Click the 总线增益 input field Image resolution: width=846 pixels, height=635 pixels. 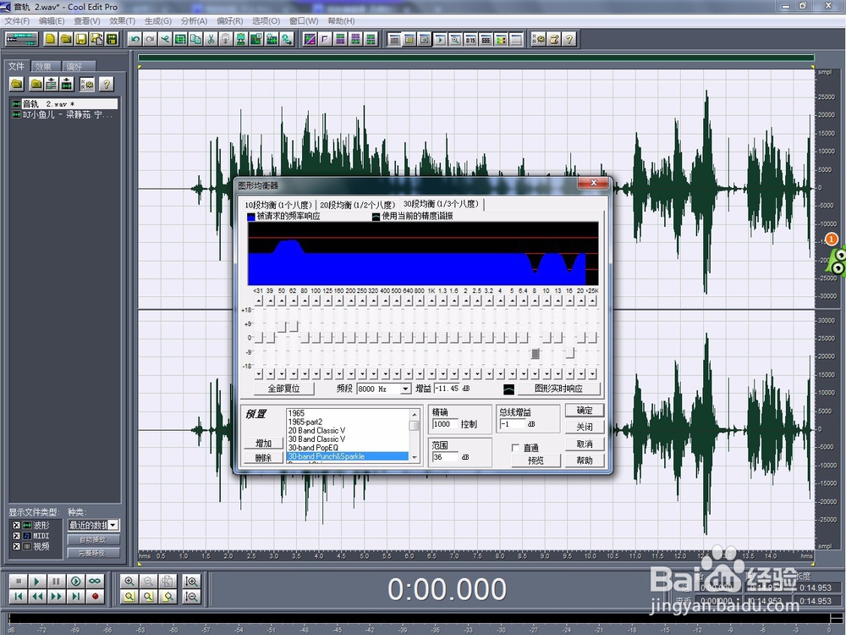tap(512, 424)
